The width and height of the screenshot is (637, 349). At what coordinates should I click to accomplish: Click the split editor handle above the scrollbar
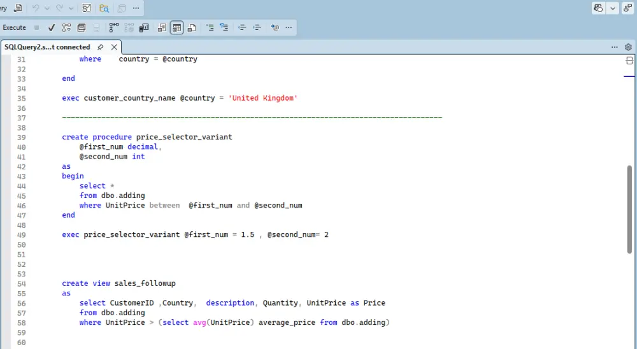coord(629,61)
